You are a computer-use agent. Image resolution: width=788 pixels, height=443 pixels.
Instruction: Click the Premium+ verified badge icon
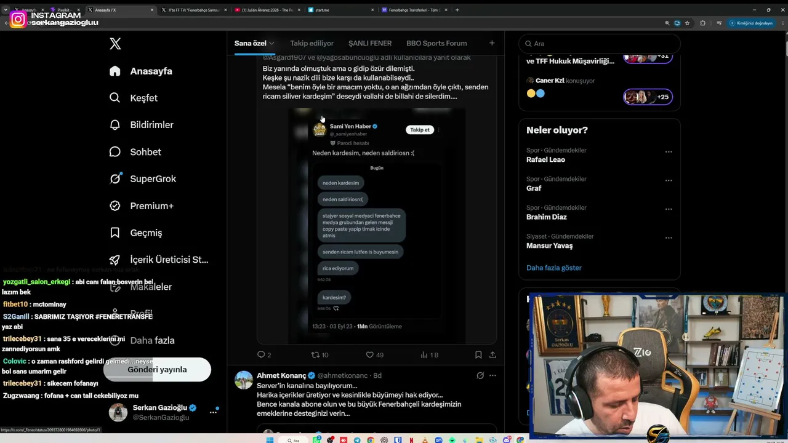point(115,206)
